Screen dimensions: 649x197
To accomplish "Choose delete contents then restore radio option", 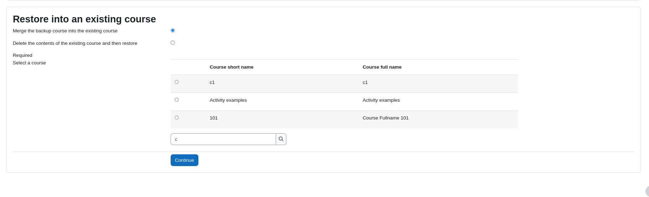I will pyautogui.click(x=173, y=43).
